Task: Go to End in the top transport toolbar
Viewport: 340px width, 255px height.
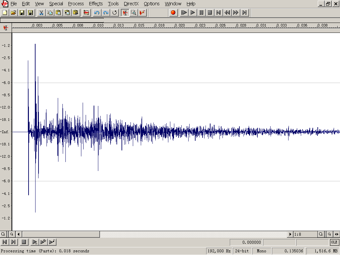Action: point(244,13)
